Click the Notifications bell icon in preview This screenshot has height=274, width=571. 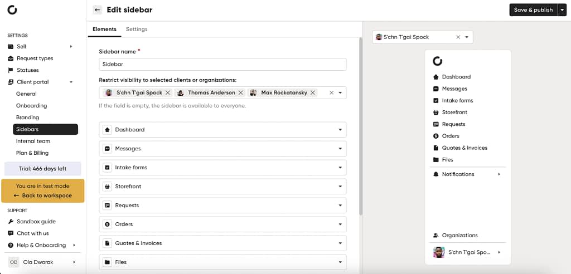point(436,174)
